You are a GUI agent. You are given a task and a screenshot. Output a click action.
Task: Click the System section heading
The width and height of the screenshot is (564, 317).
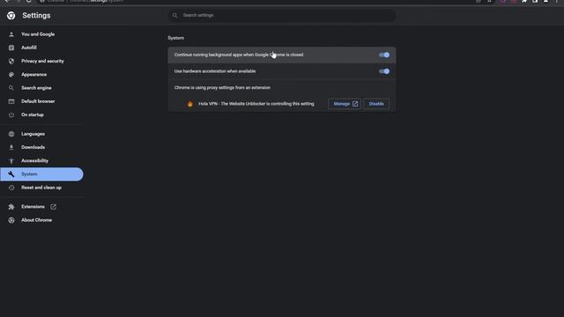pyautogui.click(x=176, y=38)
